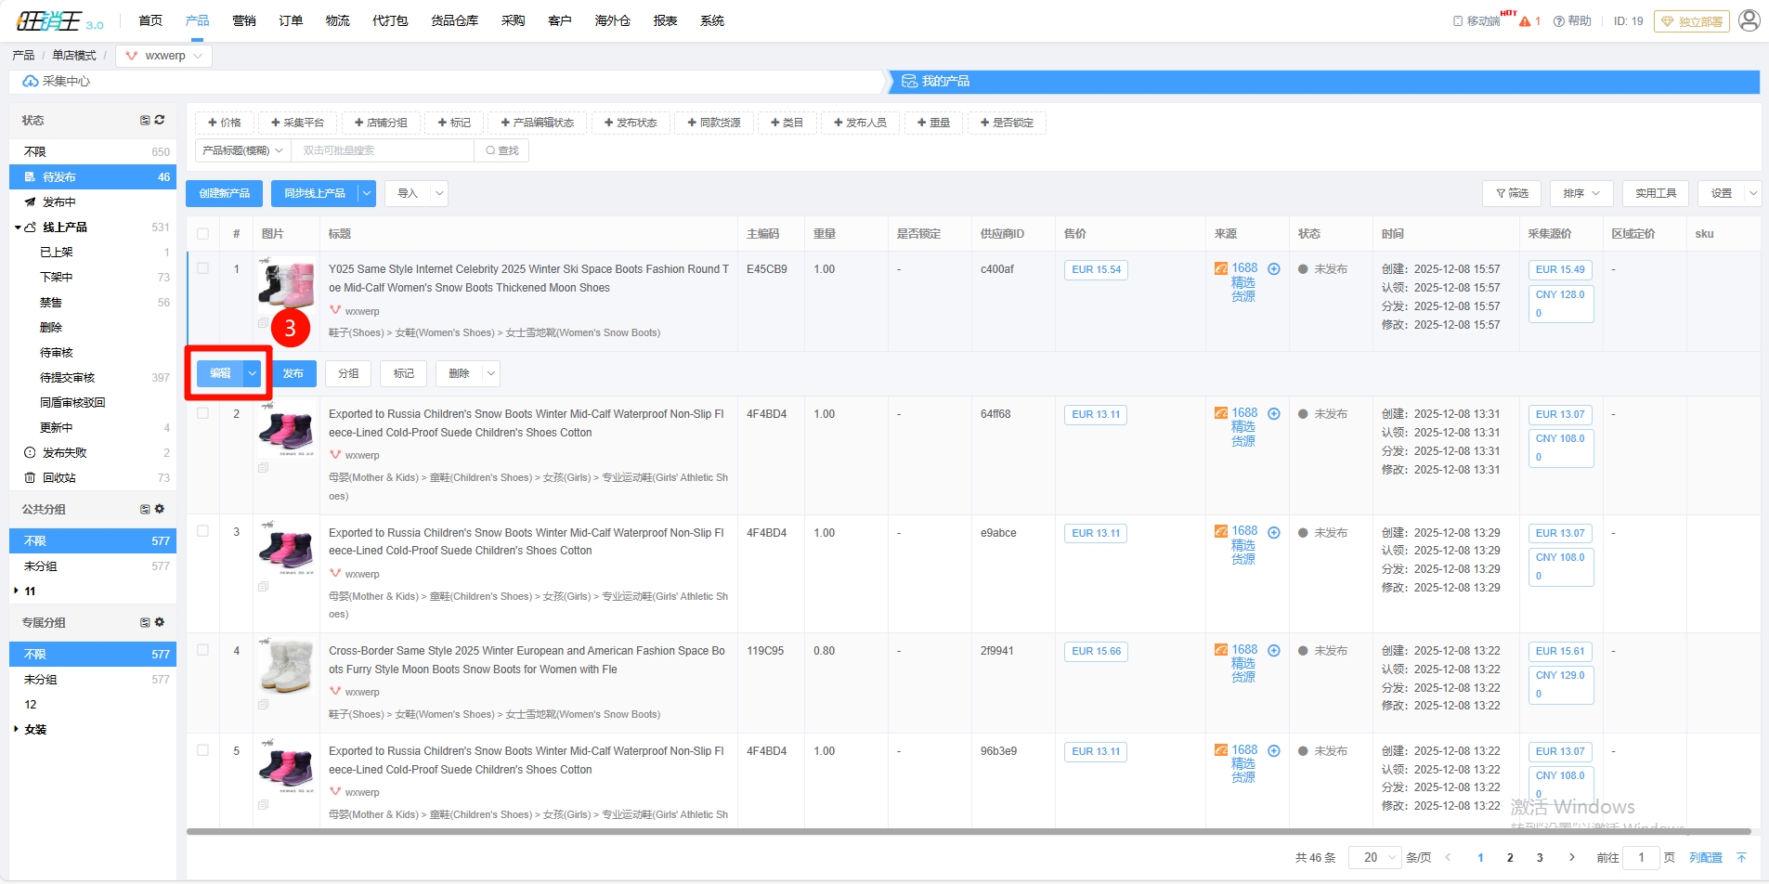Click the product title search field
The width and height of the screenshot is (1769, 884).
pos(383,150)
